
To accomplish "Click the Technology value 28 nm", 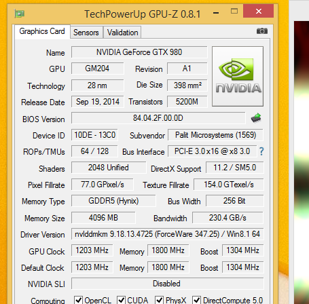I will pyautogui.click(x=98, y=85).
